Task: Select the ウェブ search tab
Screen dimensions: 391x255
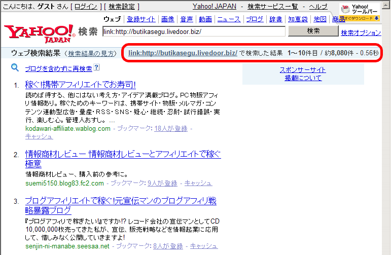Action: pyautogui.click(x=112, y=19)
